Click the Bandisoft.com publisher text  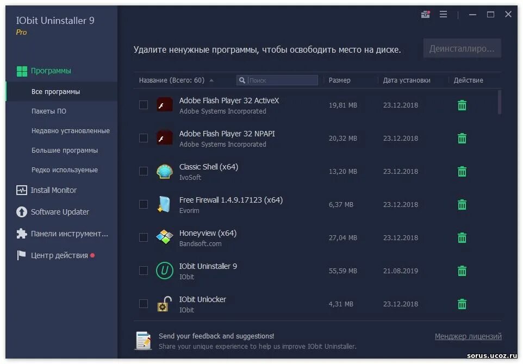coord(200,244)
